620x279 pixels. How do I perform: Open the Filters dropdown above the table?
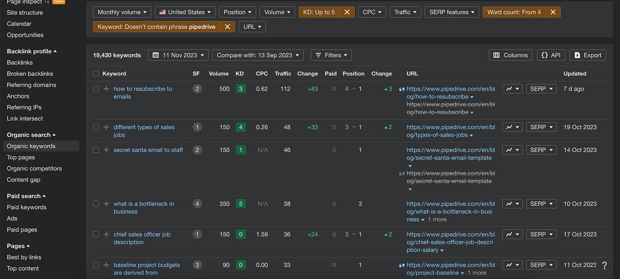(x=331, y=55)
